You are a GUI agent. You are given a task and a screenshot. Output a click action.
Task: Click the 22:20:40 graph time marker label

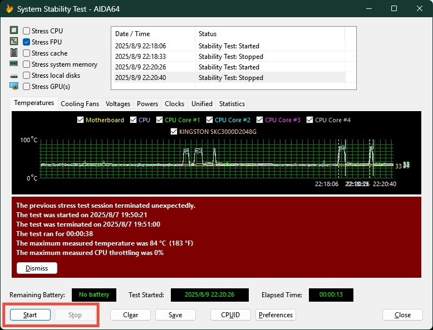(x=385, y=184)
